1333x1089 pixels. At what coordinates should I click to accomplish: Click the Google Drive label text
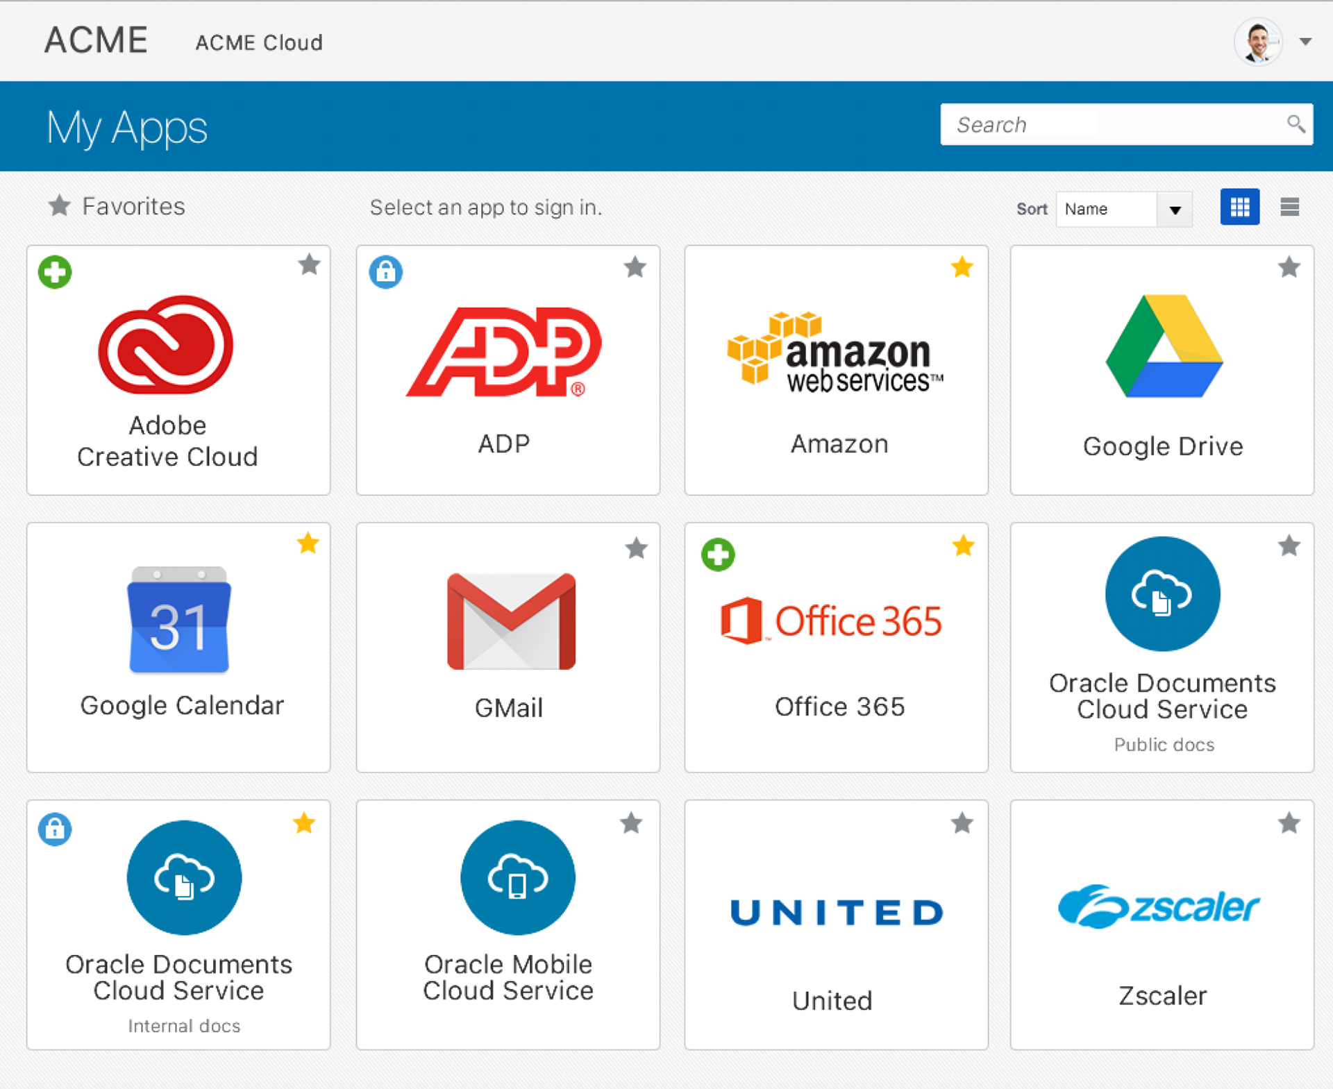(x=1163, y=446)
